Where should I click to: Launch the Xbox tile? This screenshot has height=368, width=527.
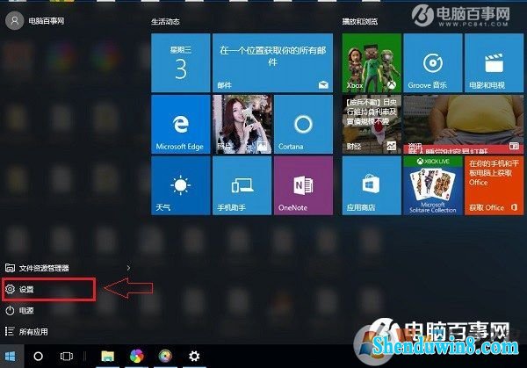tap(372, 62)
